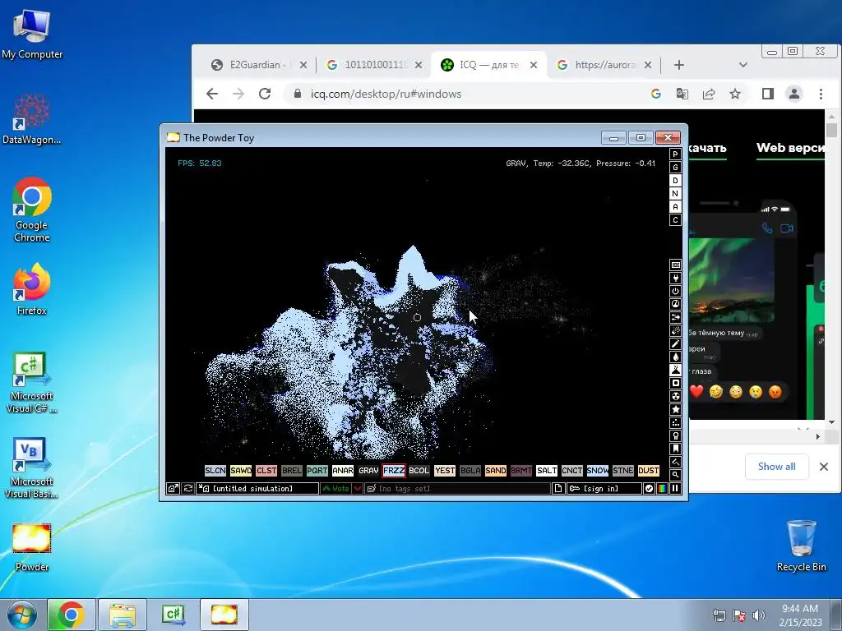Open the Gases category icon
Viewport: 842px width, 631px height.
point(676,344)
